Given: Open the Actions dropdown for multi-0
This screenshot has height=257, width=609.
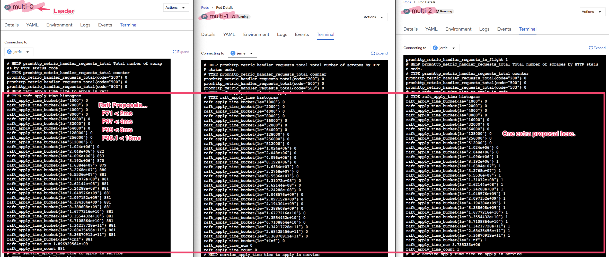Looking at the screenshot, I should pyautogui.click(x=176, y=7).
